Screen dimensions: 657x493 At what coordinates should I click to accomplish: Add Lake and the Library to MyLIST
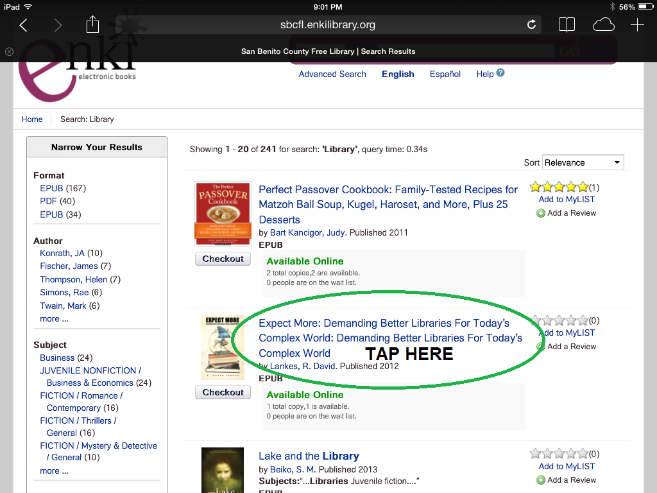(567, 467)
